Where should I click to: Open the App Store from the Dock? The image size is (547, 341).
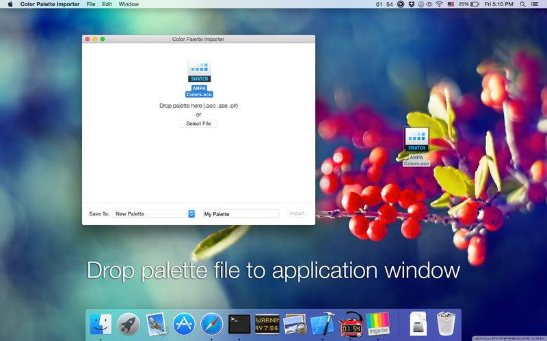(x=184, y=324)
